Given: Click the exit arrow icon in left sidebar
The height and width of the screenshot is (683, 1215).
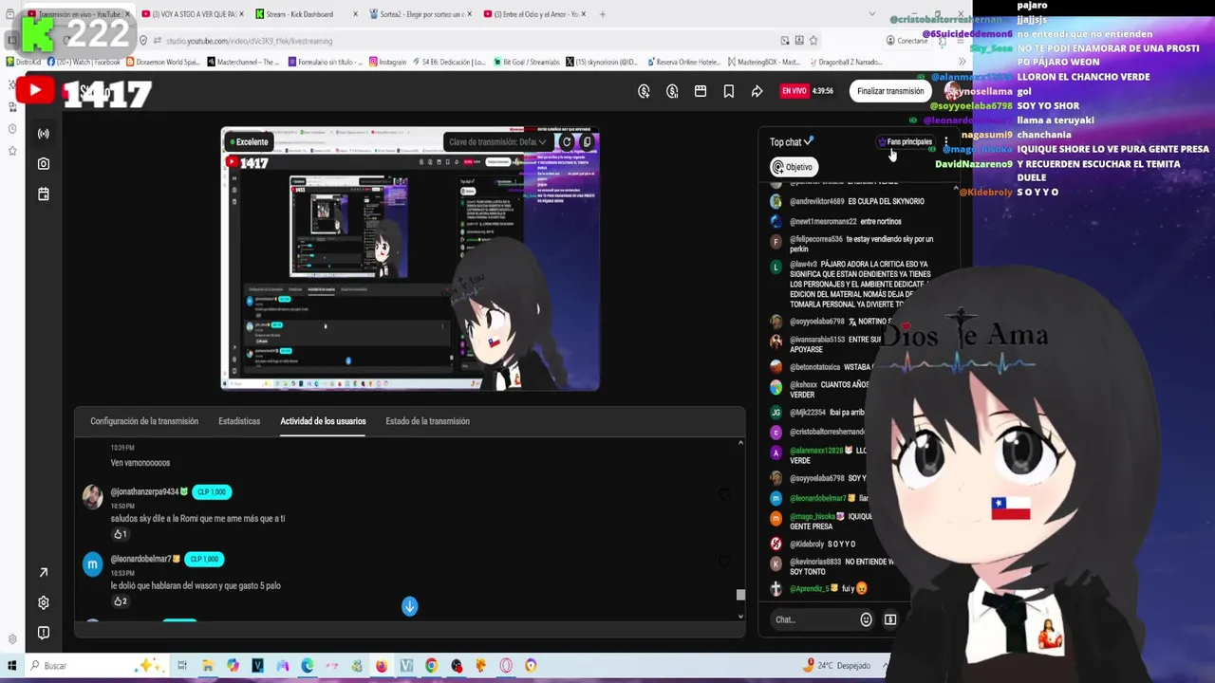Looking at the screenshot, I should [x=43, y=572].
